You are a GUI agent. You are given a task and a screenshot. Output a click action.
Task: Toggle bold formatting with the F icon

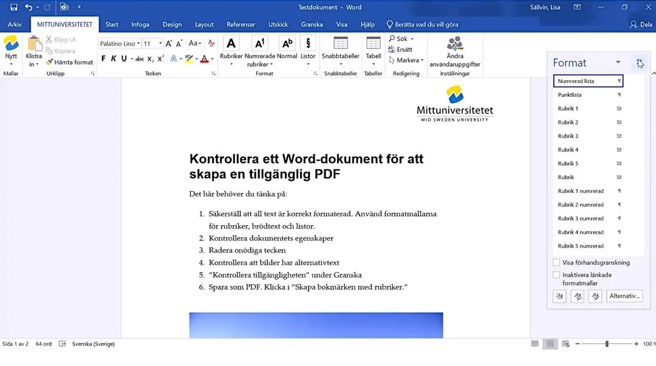pyautogui.click(x=104, y=58)
